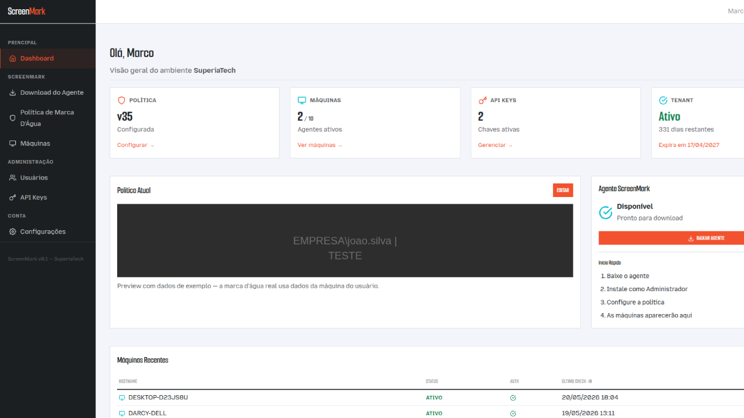
Task: Click the ATIVO status for DESKTOP-D23JS8U
Action: [x=434, y=398]
